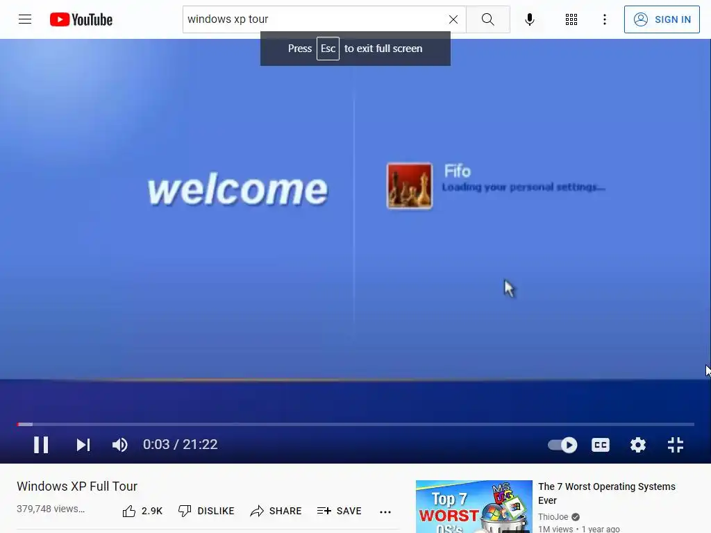Skip to the next video
This screenshot has height=533, width=711.
[83, 445]
